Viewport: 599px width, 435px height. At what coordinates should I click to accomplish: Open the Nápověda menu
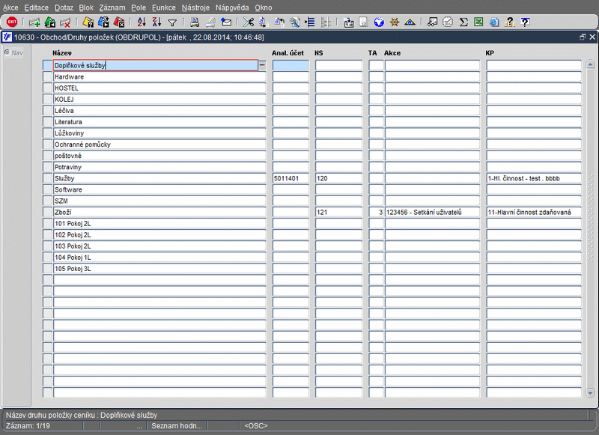coord(232,7)
